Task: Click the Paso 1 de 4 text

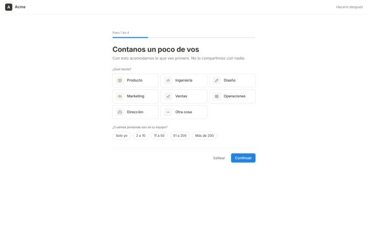Action: [121, 33]
